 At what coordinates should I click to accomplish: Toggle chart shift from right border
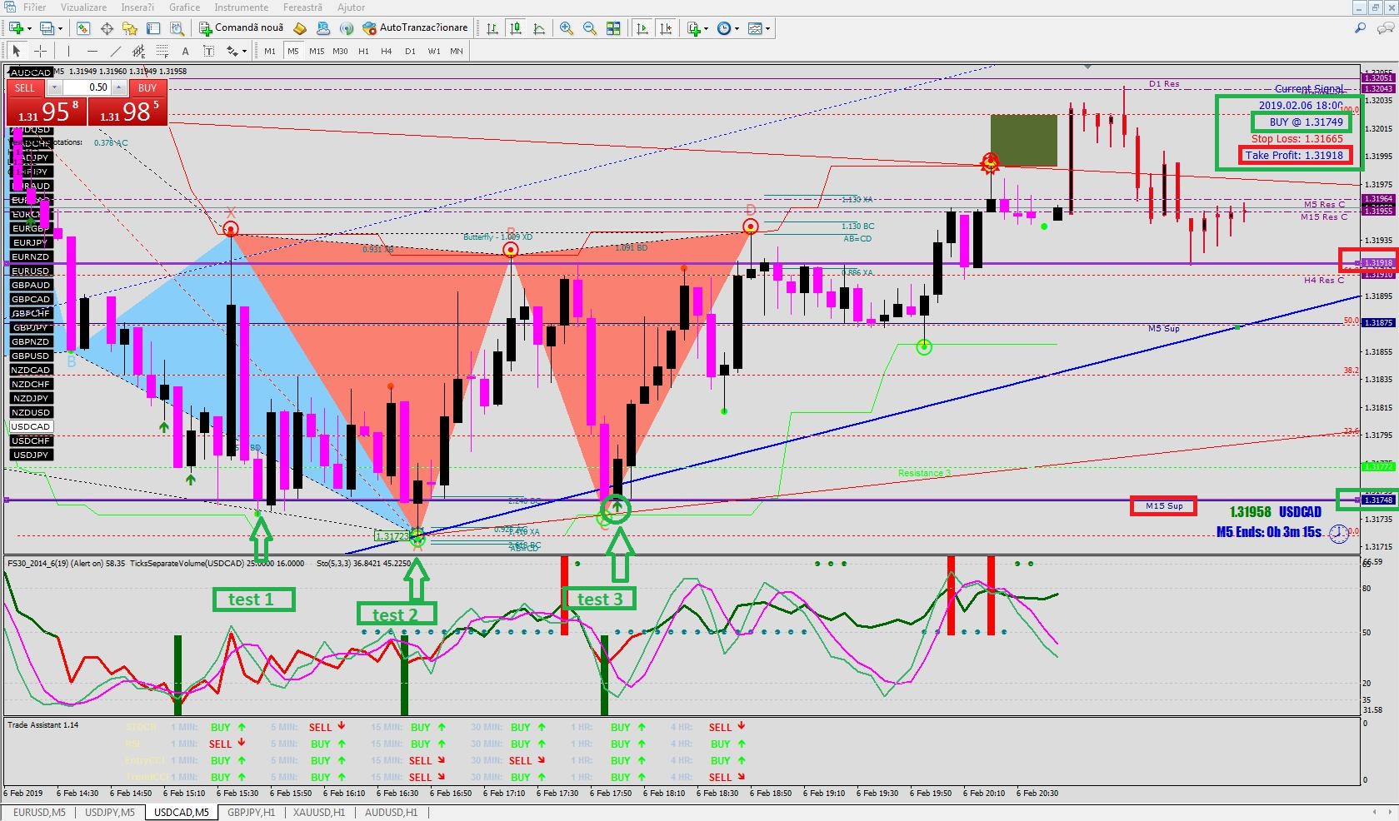665,28
